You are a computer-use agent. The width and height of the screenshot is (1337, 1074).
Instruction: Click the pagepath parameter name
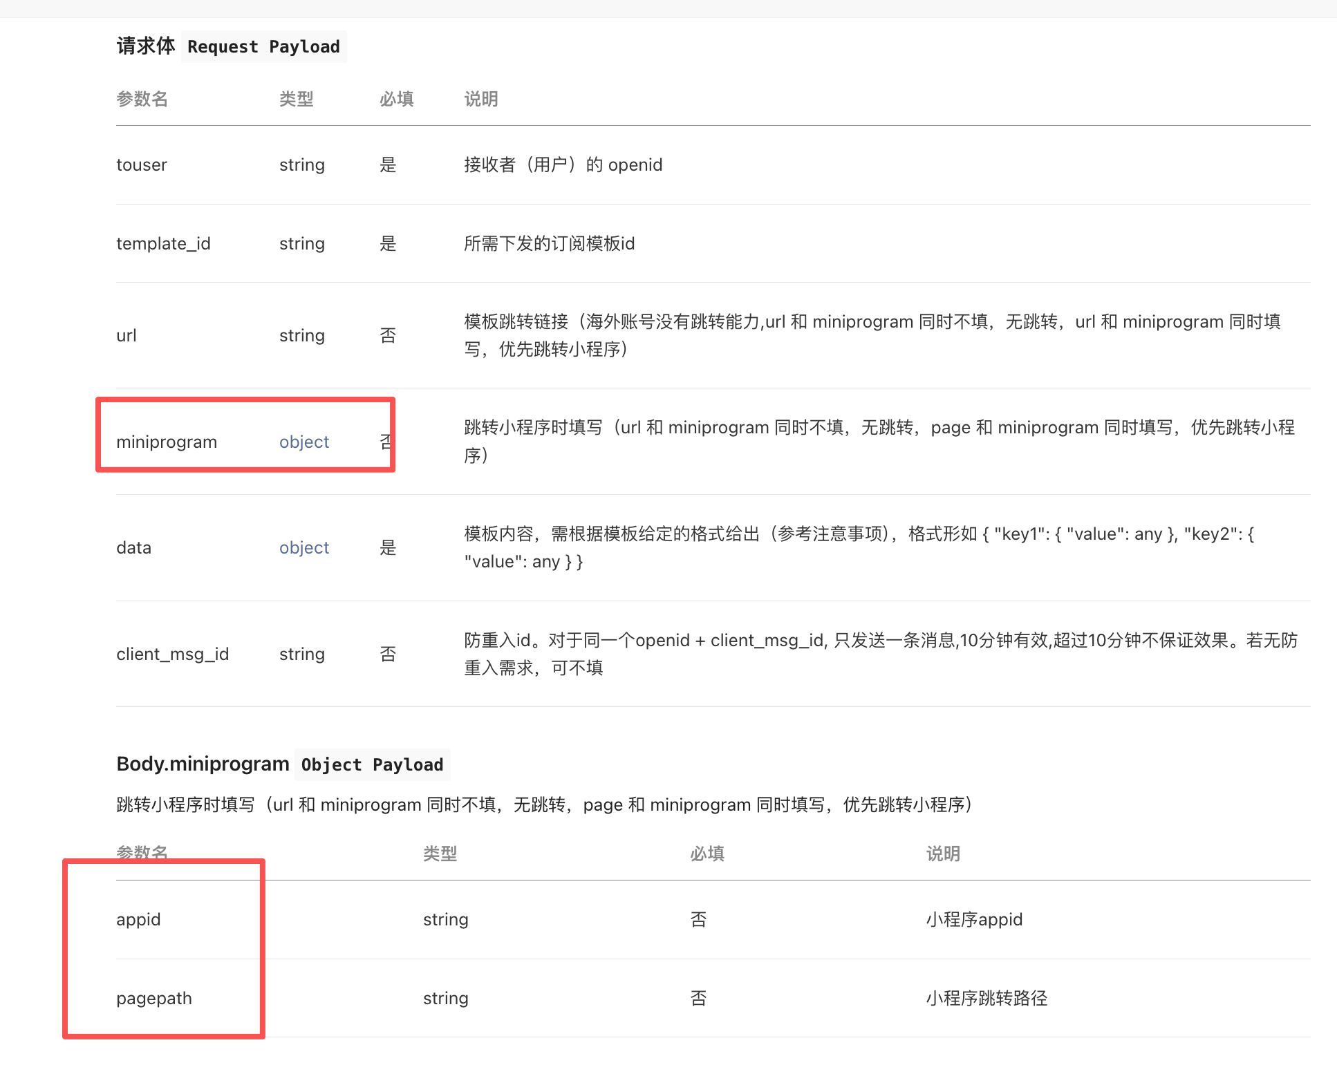[154, 998]
